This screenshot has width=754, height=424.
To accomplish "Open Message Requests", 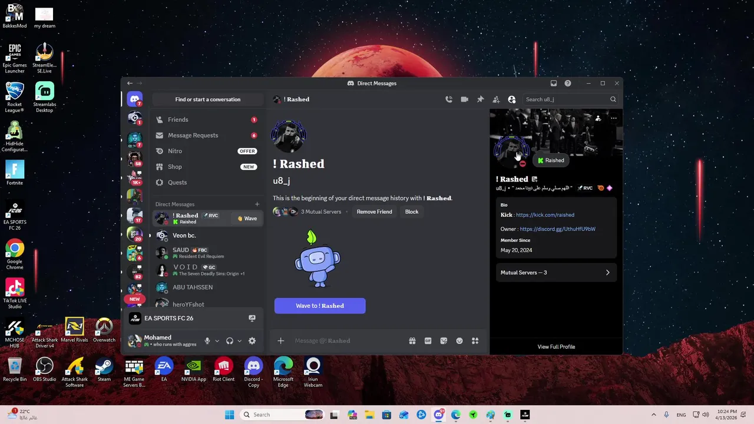I will (x=207, y=135).
